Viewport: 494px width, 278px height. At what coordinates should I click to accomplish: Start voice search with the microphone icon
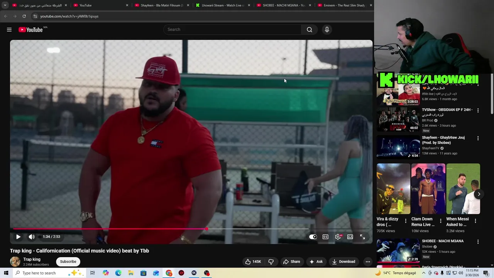pyautogui.click(x=327, y=30)
